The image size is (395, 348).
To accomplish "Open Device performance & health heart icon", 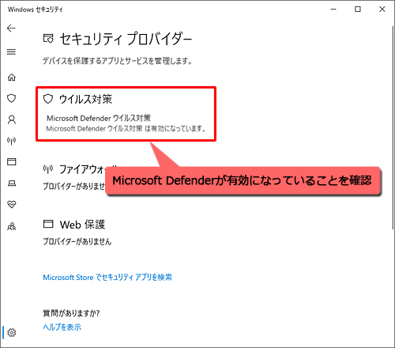I will 11,204.
